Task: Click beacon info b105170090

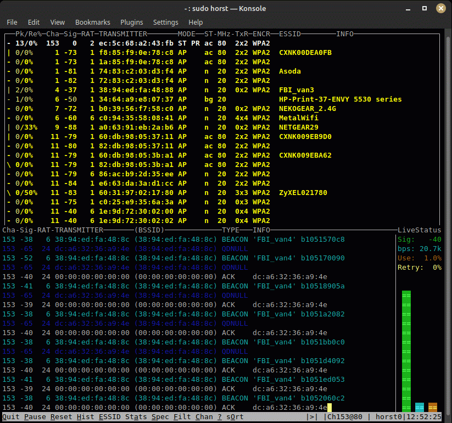Action: click(x=323, y=258)
